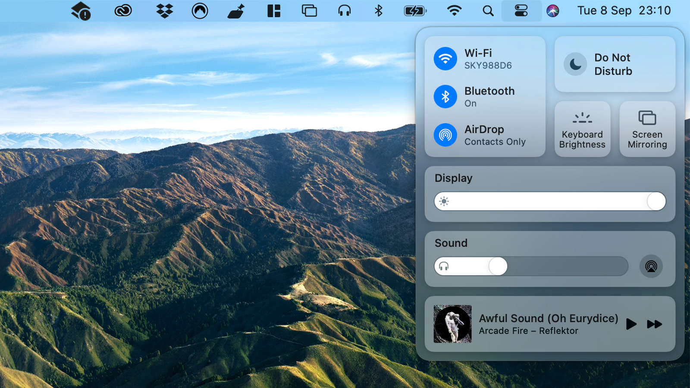
Task: Close the Control Centre via its menu bar icon
Action: pyautogui.click(x=521, y=11)
